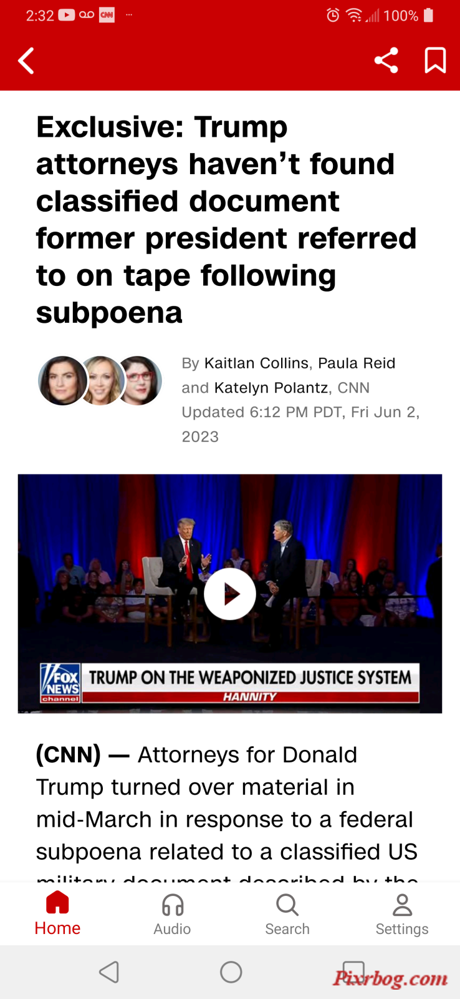Open the Search tab

pyautogui.click(x=287, y=915)
